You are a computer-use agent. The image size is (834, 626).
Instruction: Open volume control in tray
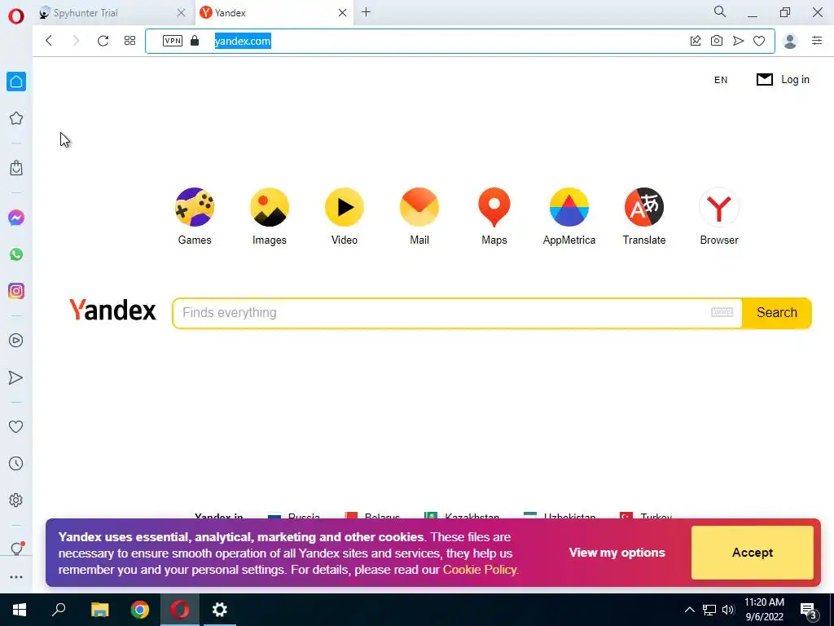[x=728, y=610]
